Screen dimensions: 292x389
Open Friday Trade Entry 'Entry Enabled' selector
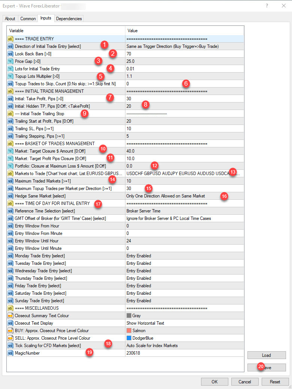pos(184,285)
